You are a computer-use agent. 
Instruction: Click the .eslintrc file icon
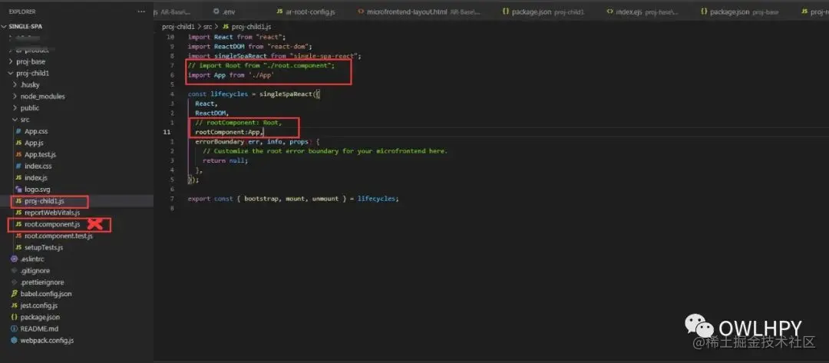click(x=15, y=259)
